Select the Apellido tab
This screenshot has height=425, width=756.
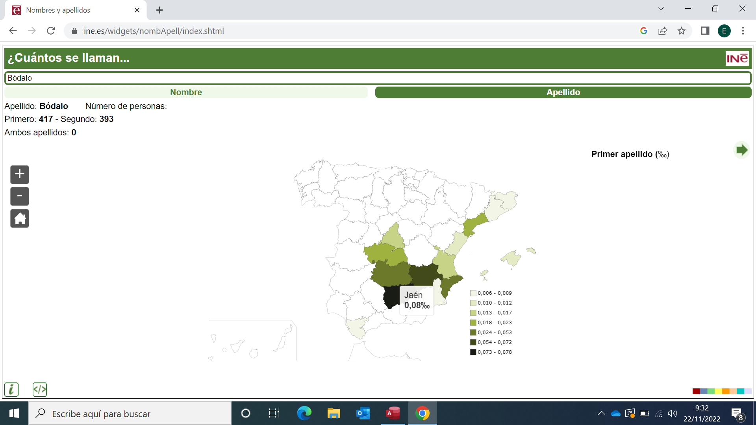pyautogui.click(x=563, y=92)
